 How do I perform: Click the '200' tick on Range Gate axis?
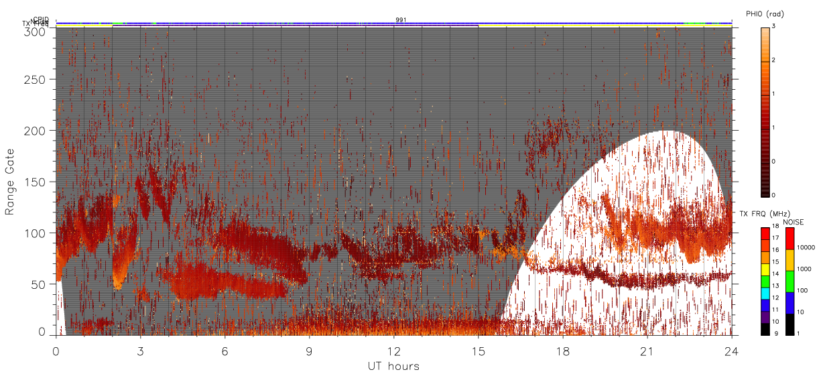coord(36,130)
